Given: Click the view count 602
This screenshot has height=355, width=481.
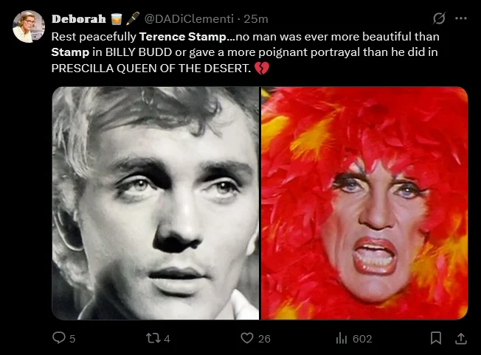Looking at the screenshot, I should coord(362,339).
